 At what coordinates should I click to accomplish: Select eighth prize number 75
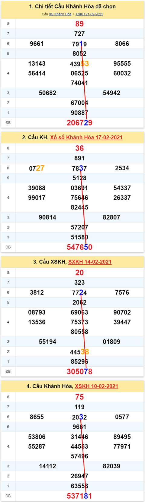click(x=79, y=397)
